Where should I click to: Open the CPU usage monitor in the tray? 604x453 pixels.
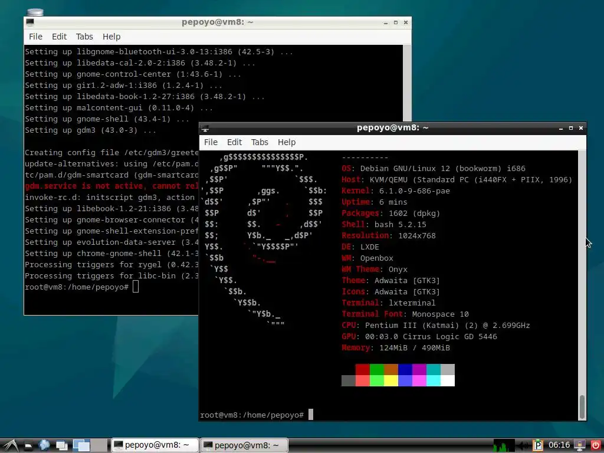click(504, 445)
